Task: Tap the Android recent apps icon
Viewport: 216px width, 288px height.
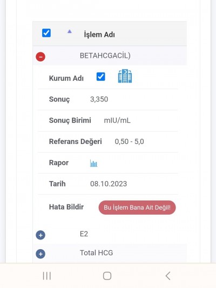Action: tap(46, 276)
